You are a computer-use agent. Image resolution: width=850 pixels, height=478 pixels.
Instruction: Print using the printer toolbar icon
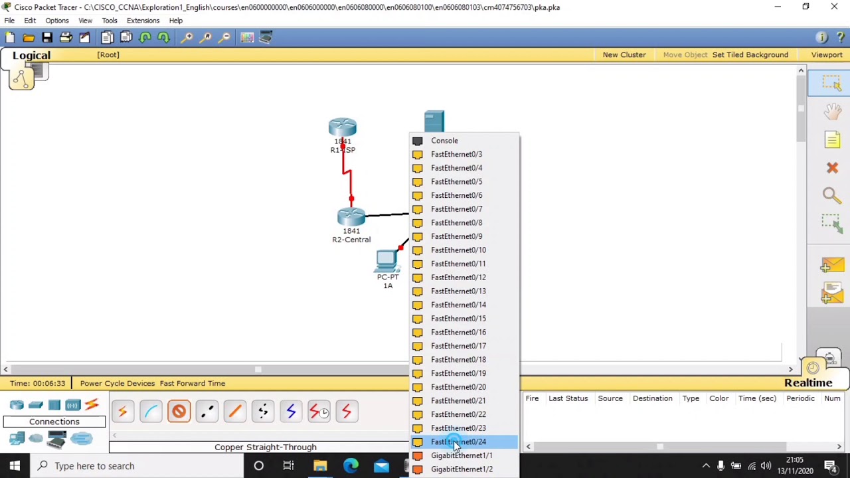pos(66,38)
